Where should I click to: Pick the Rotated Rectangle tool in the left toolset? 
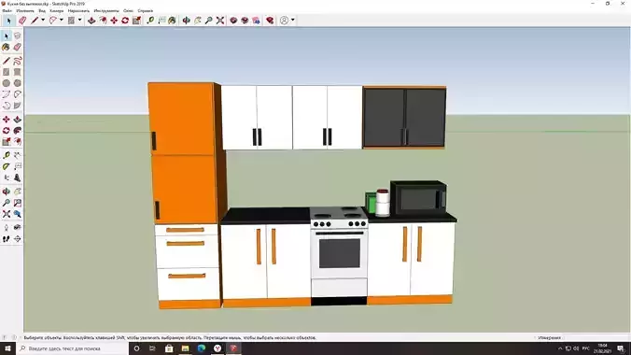pos(18,72)
